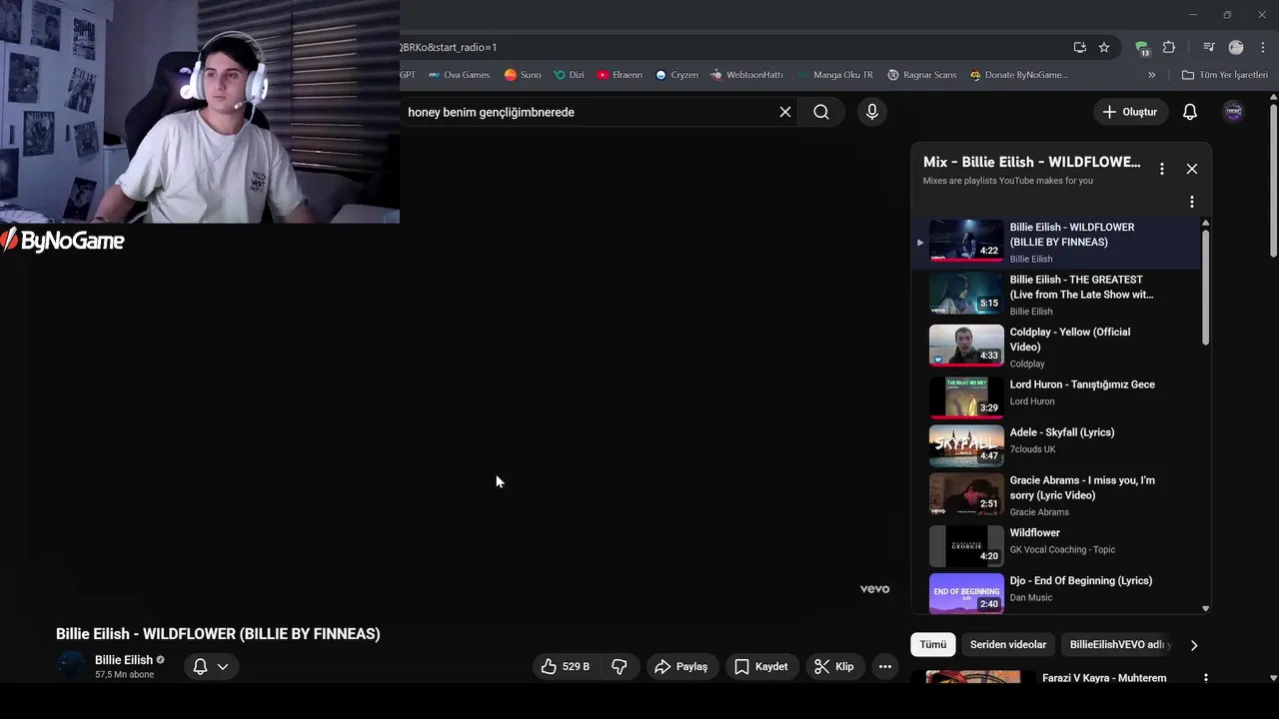This screenshot has height=719, width=1279.
Task: Show more filter chips with right arrow
Action: 1194,645
